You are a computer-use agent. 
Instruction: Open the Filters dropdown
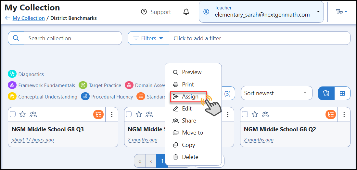pos(148,38)
